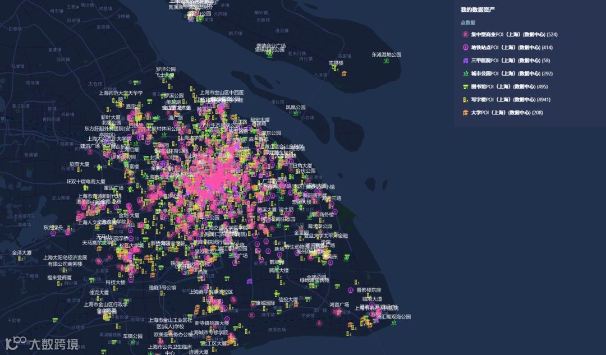
Task: Select the office marker under 科技大楼
Action: 115,288
